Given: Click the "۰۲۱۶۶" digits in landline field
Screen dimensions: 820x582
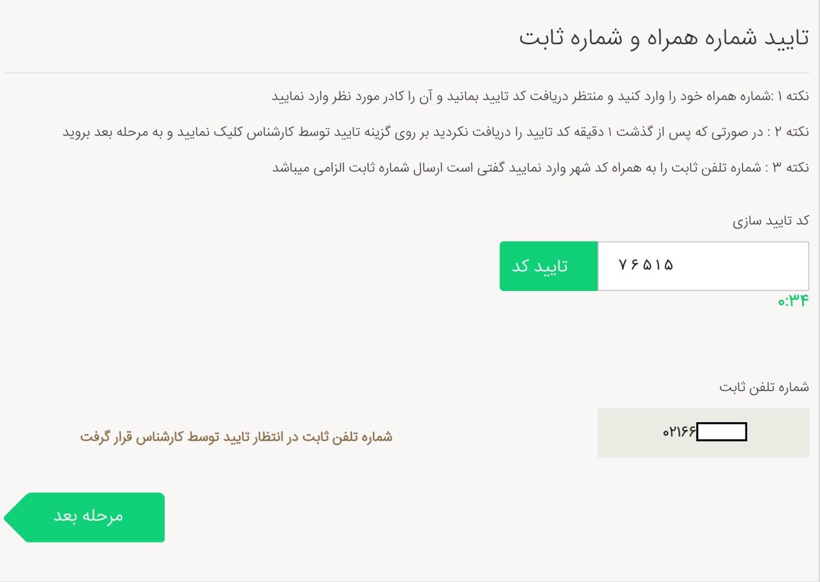Looking at the screenshot, I should (x=679, y=431).
